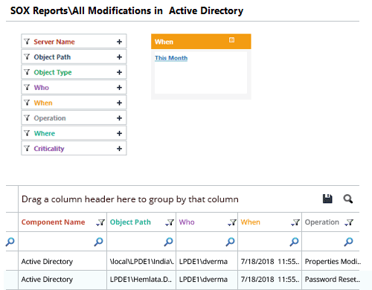
Task: Expand the Who filter with plus
Action: 119,88
